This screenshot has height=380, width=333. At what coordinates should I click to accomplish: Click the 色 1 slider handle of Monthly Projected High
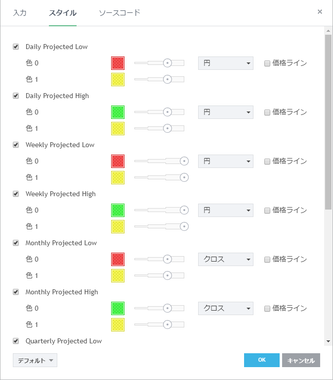[167, 325]
